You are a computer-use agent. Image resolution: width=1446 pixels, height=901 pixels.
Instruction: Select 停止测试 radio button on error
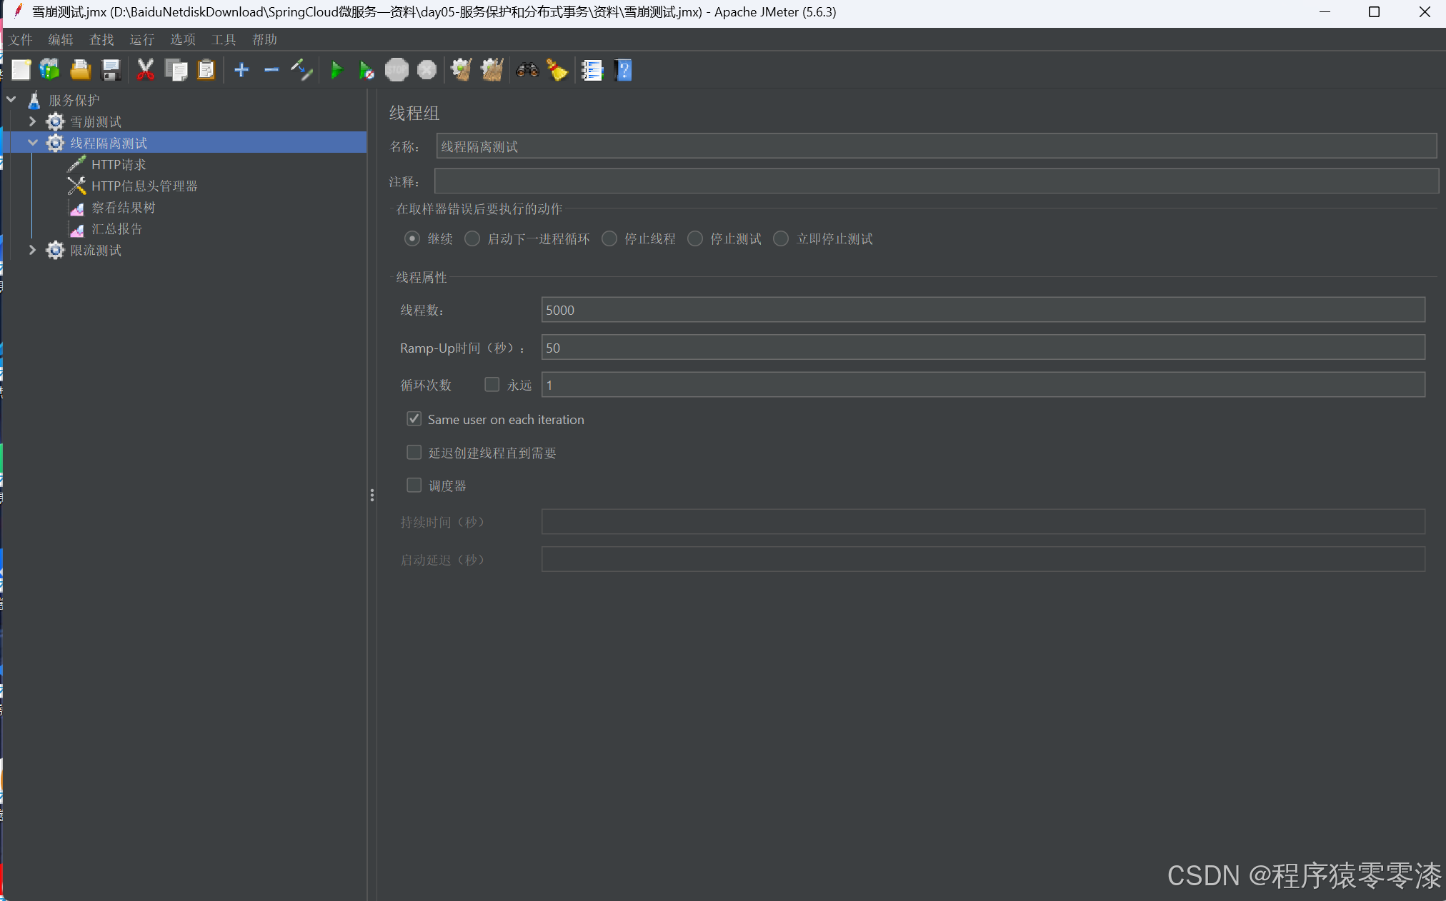point(696,238)
